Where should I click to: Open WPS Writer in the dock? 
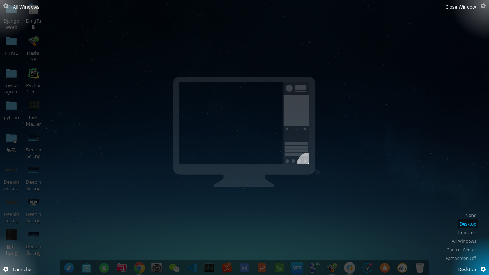click(245, 268)
